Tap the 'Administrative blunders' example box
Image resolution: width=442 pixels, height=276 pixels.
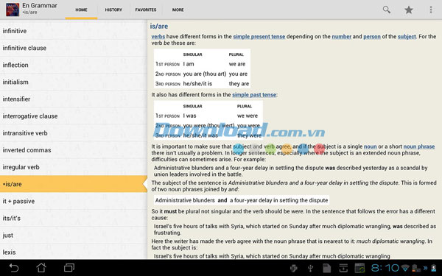pos(242,200)
